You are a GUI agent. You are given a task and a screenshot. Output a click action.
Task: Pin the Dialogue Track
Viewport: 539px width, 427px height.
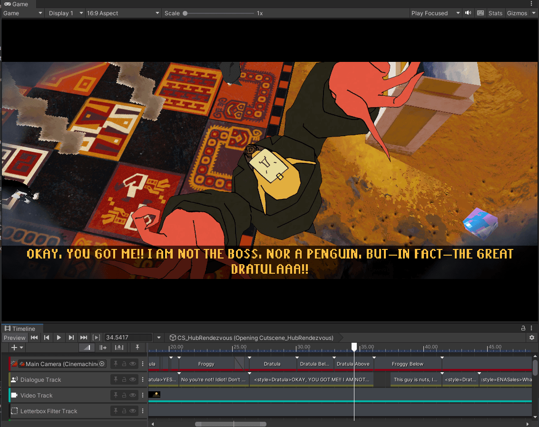pyautogui.click(x=116, y=379)
